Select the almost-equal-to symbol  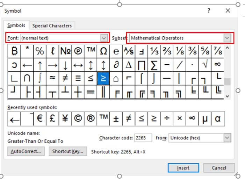coord(52,78)
